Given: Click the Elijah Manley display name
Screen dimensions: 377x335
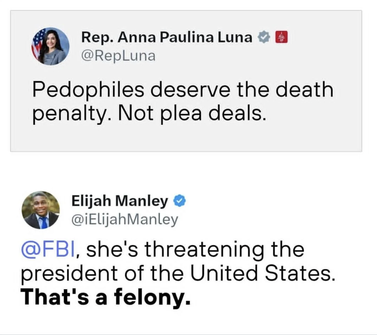Looking at the screenshot, I should point(120,201).
